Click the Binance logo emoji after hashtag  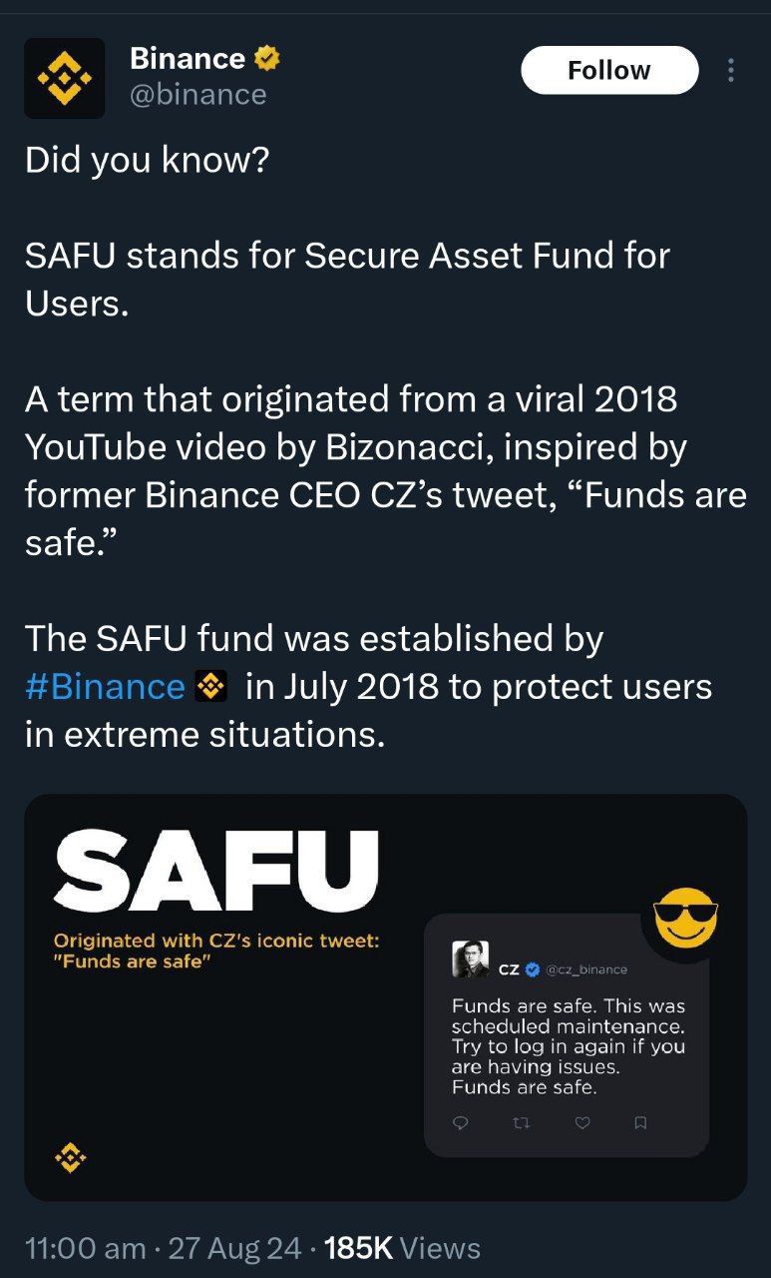coord(209,687)
